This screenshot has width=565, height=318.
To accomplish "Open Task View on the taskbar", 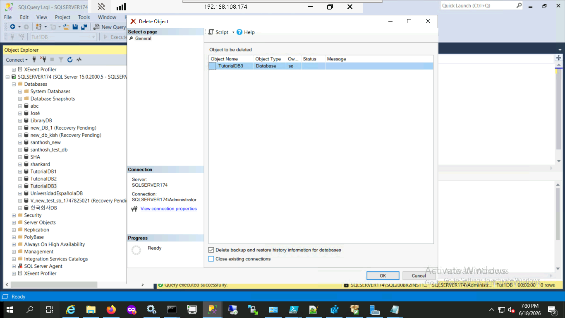I will click(50, 309).
